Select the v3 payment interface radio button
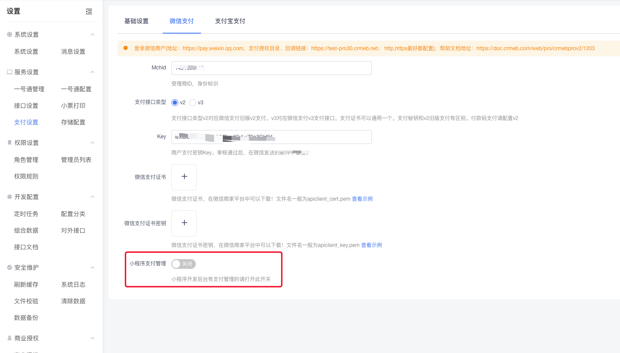Viewport: 620px width, 353px height. point(193,103)
